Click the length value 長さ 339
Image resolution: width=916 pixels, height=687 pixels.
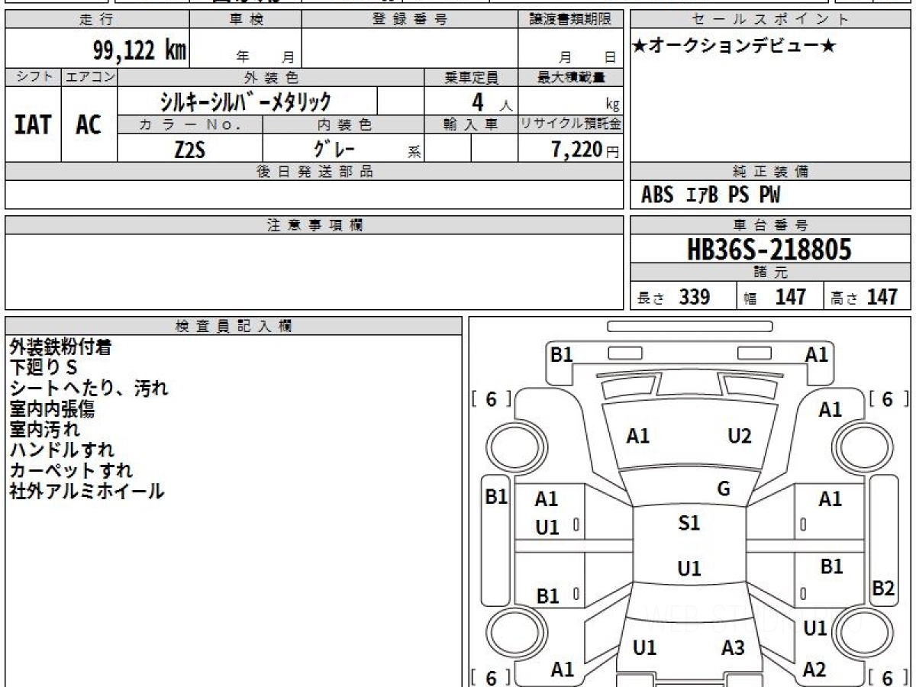(x=674, y=297)
